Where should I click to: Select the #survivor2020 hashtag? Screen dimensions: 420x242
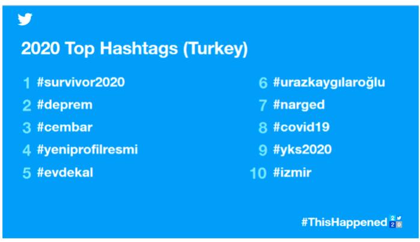pyautogui.click(x=81, y=82)
